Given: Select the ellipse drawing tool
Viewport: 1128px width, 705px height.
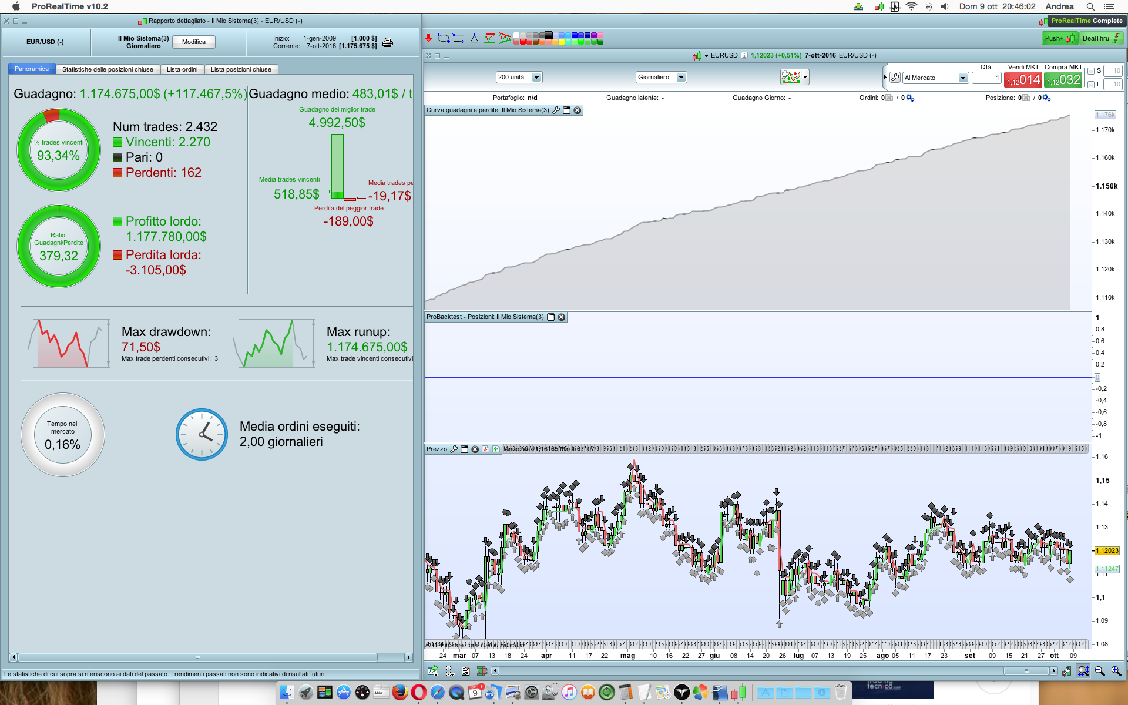Looking at the screenshot, I should click(x=444, y=38).
